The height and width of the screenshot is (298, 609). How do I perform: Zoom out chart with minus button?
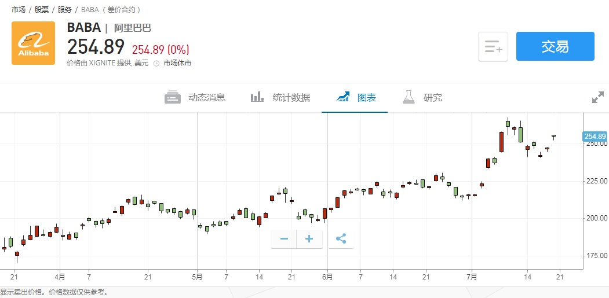(284, 238)
